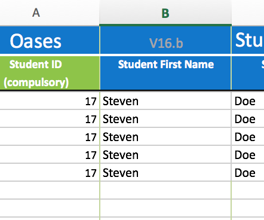Screen dimensions: 264x220
Task: Select the fourth row's Steven cell
Action: [x=165, y=154]
